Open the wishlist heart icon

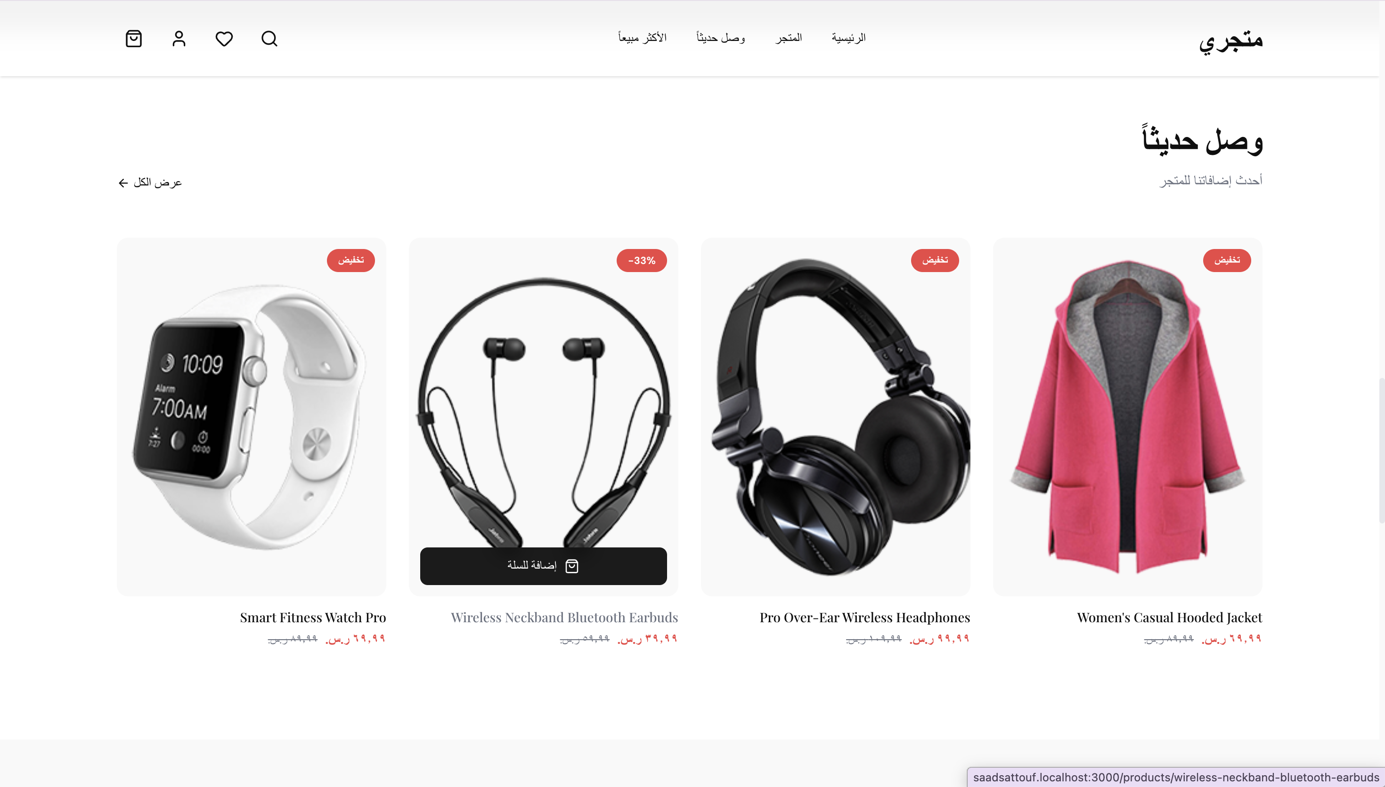224,39
